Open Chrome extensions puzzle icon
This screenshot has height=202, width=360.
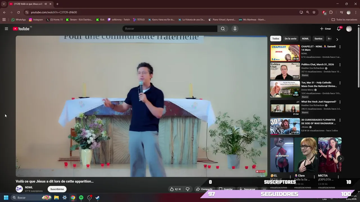point(331,12)
